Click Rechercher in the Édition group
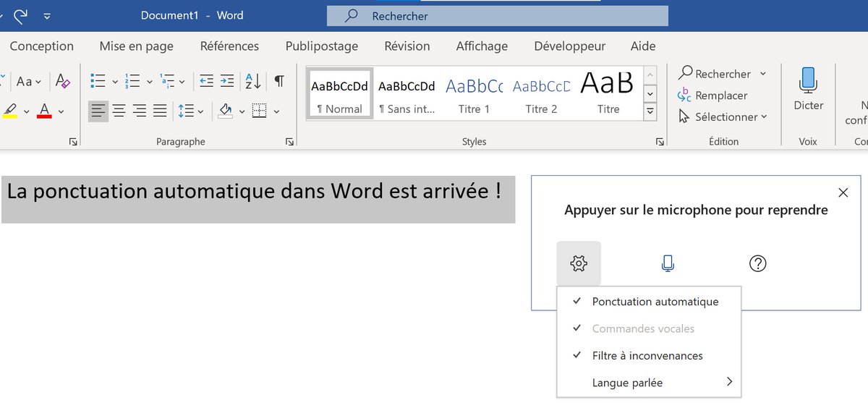This screenshot has height=408, width=868. pyautogui.click(x=715, y=74)
